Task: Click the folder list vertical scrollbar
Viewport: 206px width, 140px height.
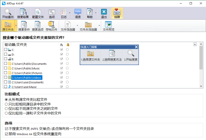Action: coord(201,58)
